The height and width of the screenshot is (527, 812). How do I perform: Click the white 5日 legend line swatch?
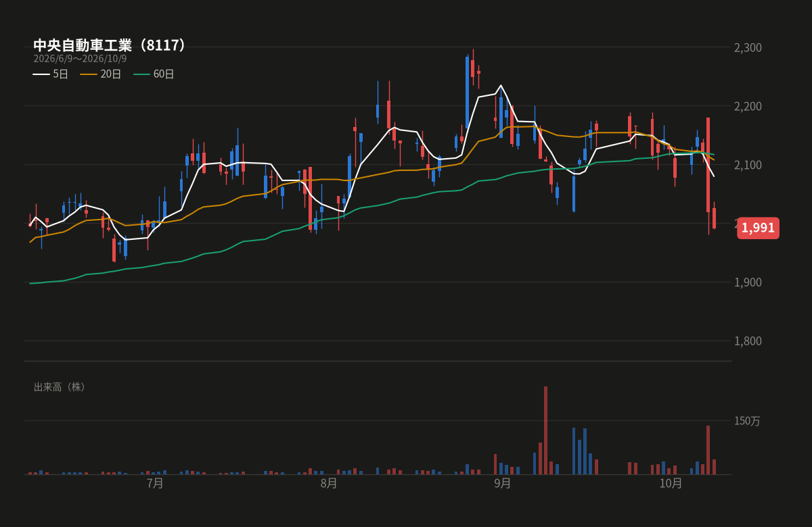(x=41, y=74)
